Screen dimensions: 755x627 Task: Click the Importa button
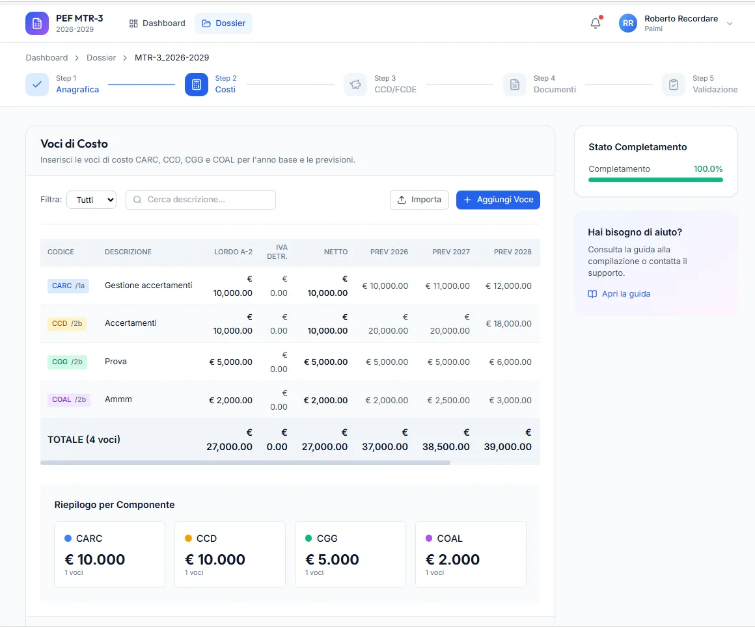pyautogui.click(x=419, y=200)
